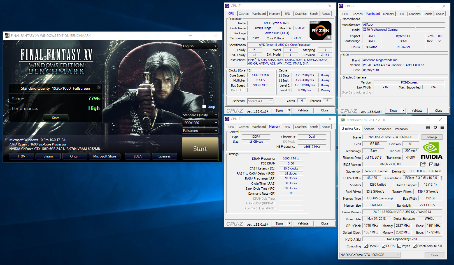Image resolution: width=454 pixels, height=265 pixels.
Task: Click the AMD Ryzen 5 logo in CPU-Z
Action: point(320,30)
